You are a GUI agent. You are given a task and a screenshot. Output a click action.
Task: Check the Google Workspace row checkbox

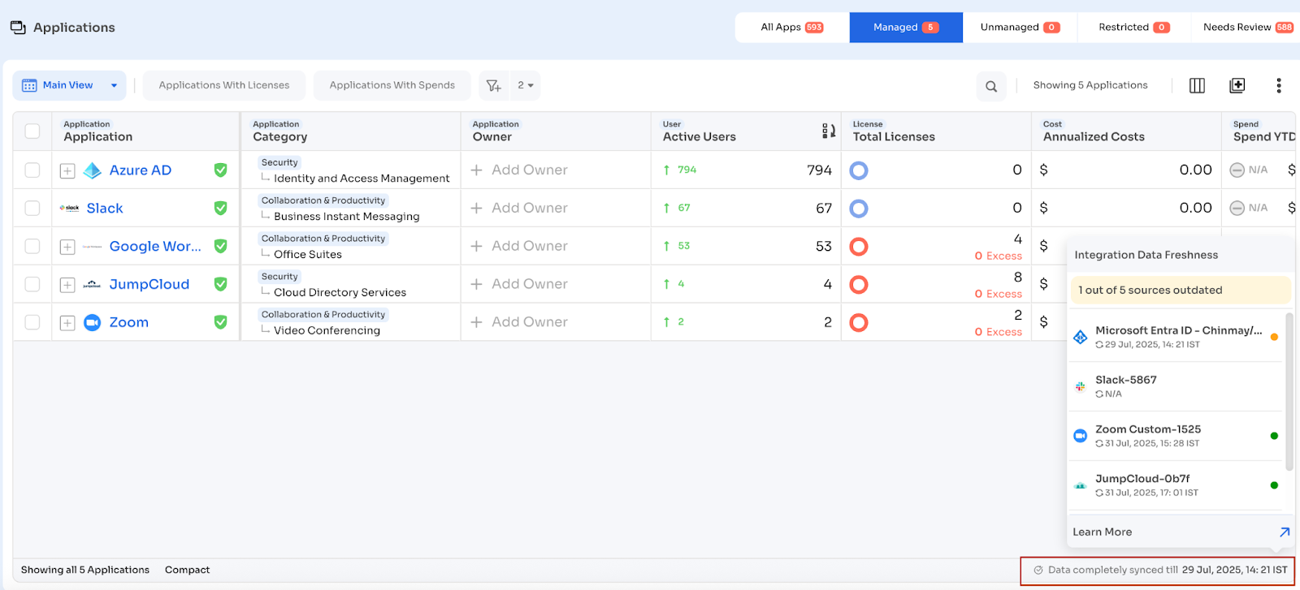(32, 246)
